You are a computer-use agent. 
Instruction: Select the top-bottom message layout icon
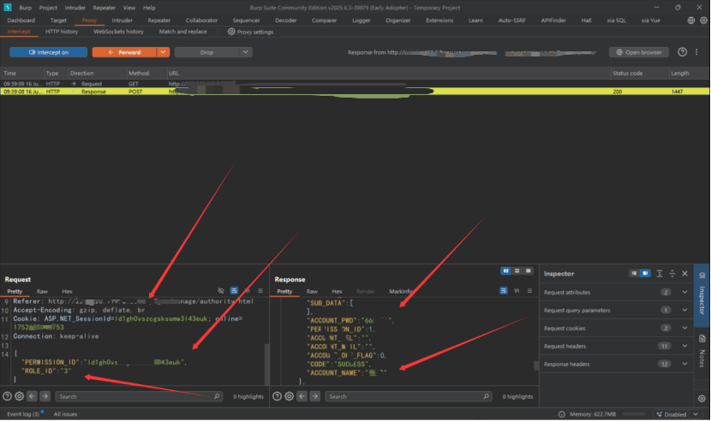point(517,270)
